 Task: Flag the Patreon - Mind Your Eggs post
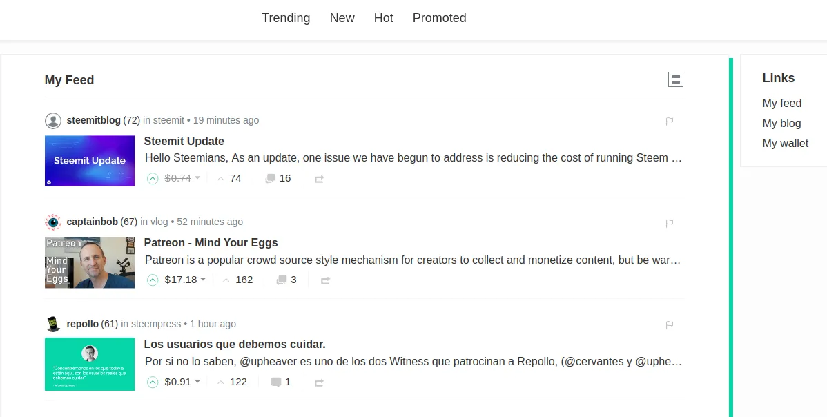click(x=670, y=223)
